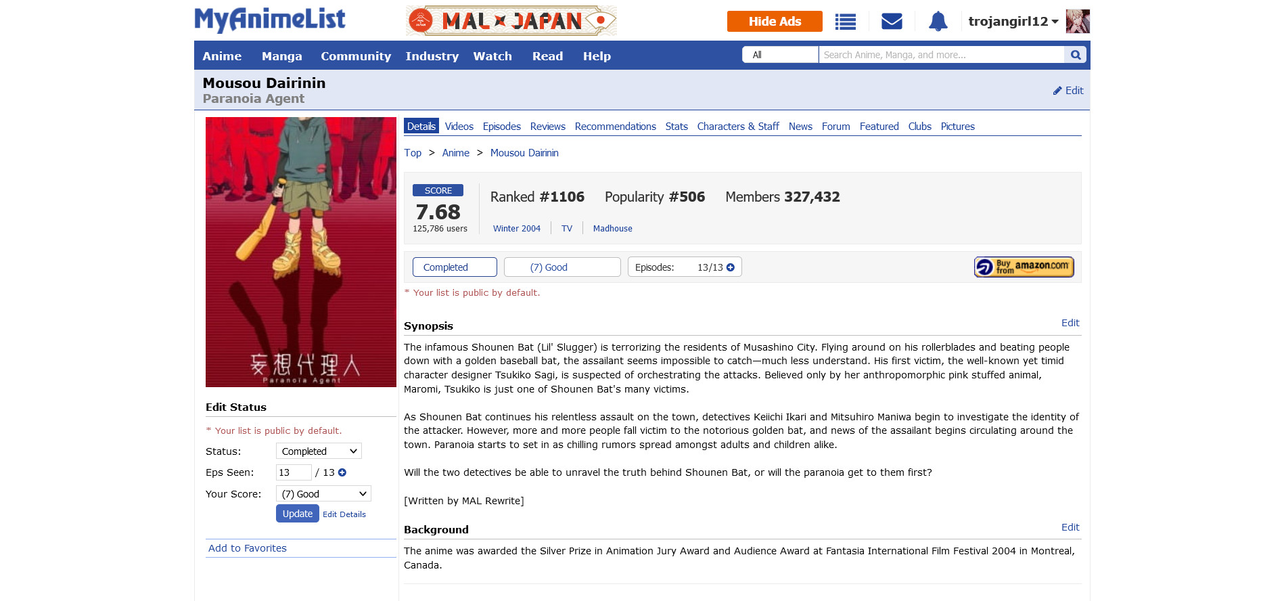Screen dimensions: 1284x601
Task: Open the messages envelope icon
Action: (892, 22)
